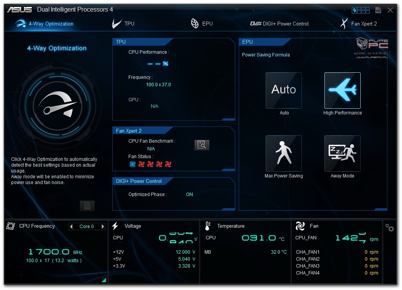
Task: Enable Auto power saving mode
Action: click(x=284, y=90)
